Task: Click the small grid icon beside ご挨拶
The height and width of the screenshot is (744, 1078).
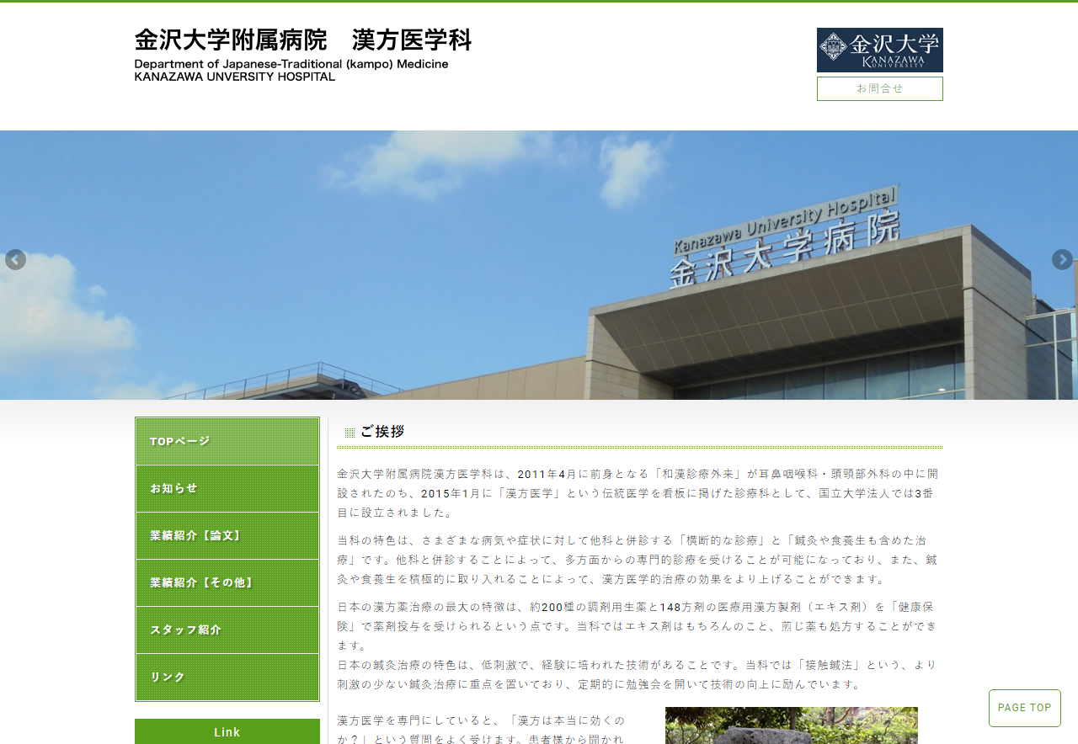Action: (350, 433)
